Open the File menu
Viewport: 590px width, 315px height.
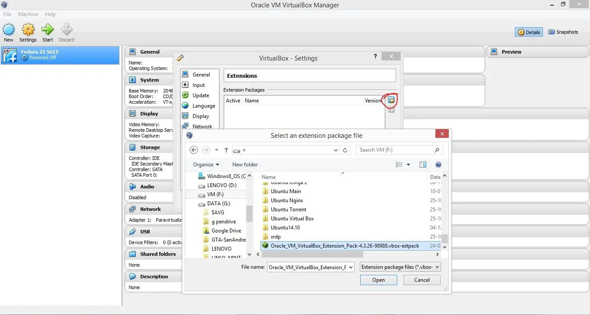click(7, 14)
